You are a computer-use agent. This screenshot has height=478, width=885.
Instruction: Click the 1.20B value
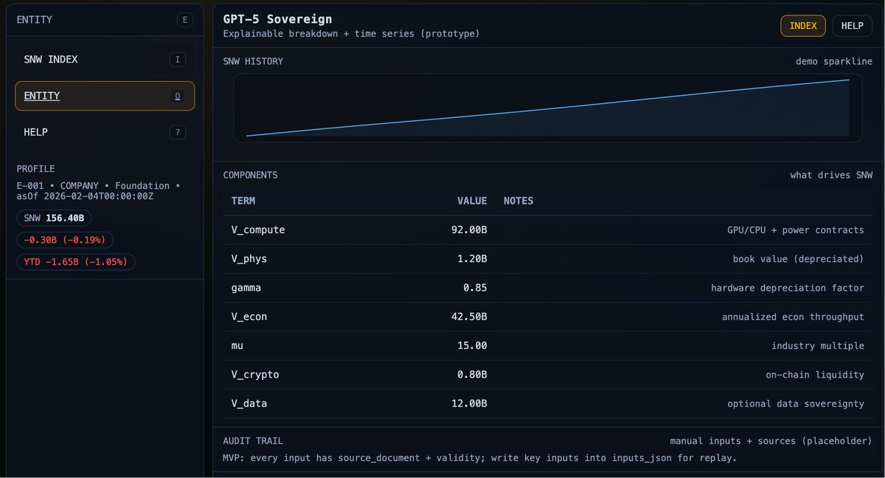pos(472,259)
